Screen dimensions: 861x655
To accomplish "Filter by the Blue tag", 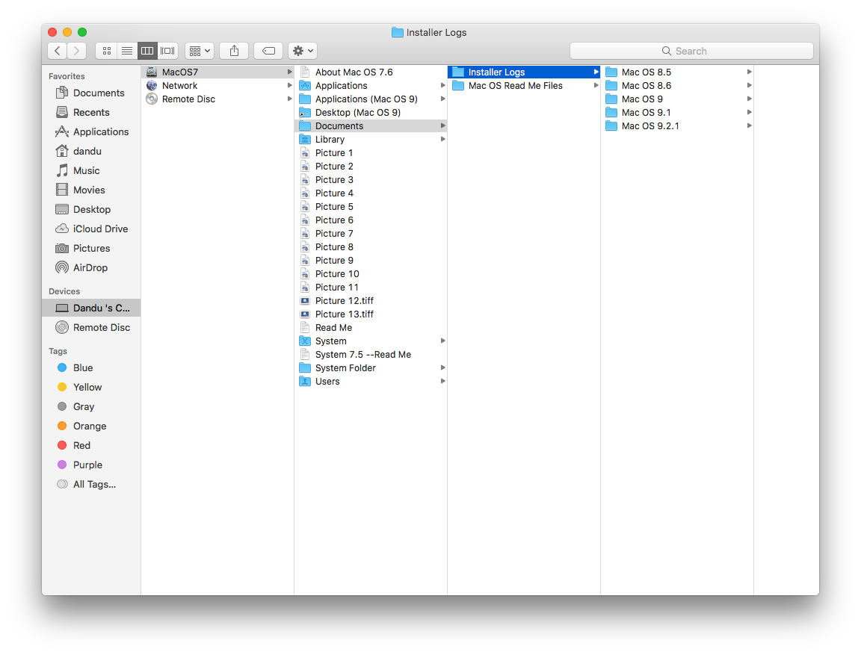I will 91,367.
